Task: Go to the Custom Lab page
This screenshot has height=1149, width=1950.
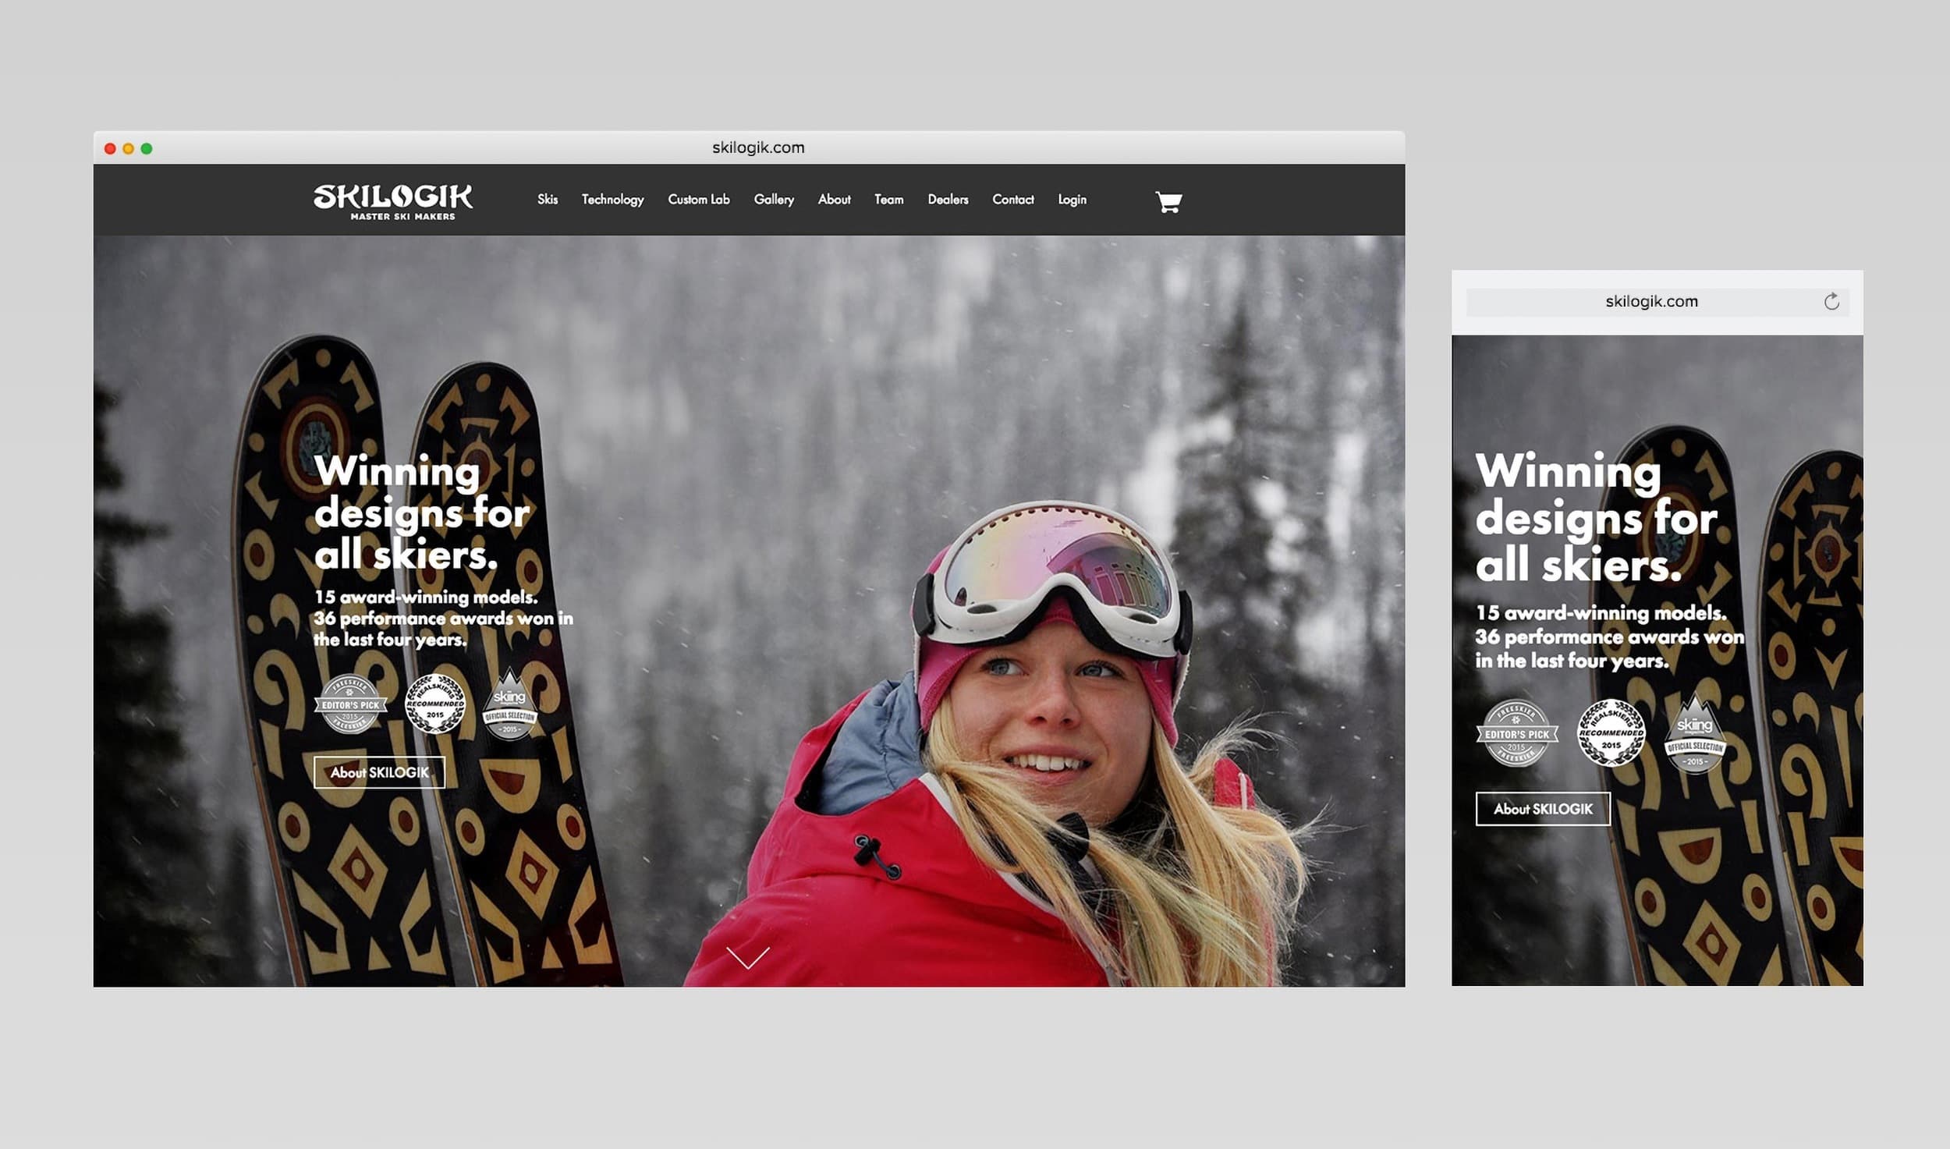Action: [698, 200]
